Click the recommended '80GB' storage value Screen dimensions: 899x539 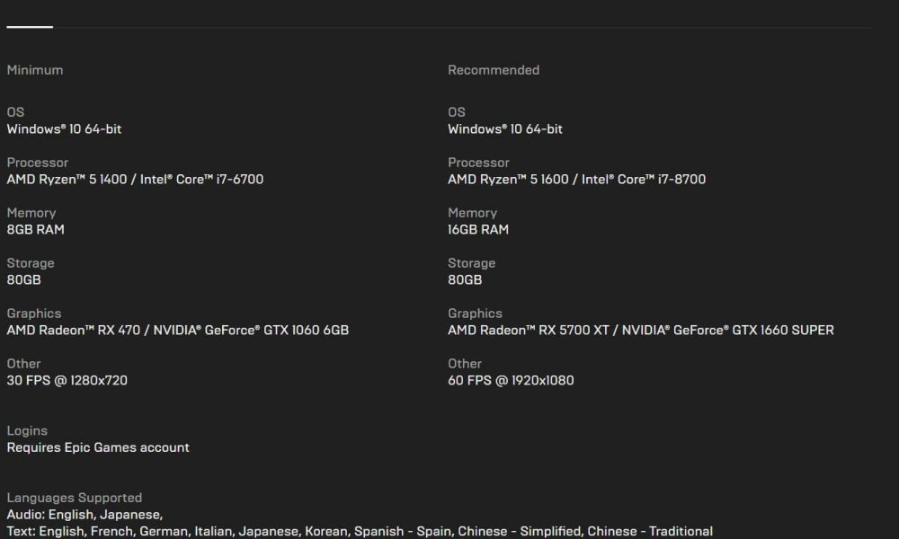click(465, 279)
